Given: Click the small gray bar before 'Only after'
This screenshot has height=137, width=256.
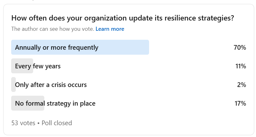Looking at the screenshot, I should 13,84.
